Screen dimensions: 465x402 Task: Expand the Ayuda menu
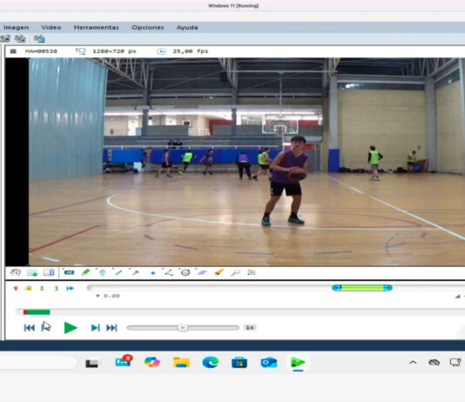pyautogui.click(x=187, y=27)
